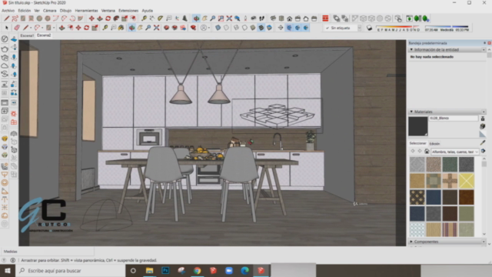Open the Seleccionar tab in Materiales
Screen dimensions: 492x277
(x=417, y=143)
